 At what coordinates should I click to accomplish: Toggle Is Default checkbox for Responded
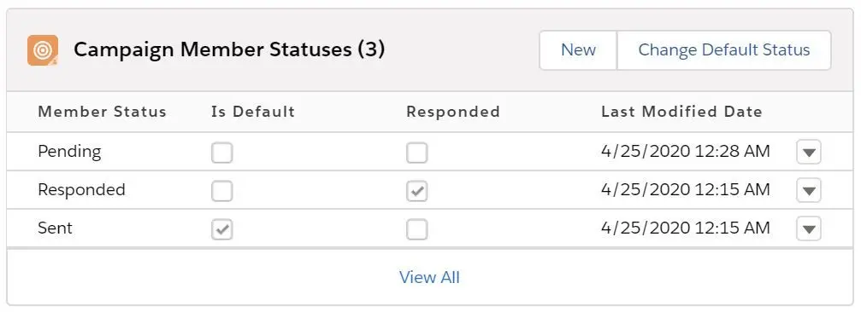pos(221,191)
